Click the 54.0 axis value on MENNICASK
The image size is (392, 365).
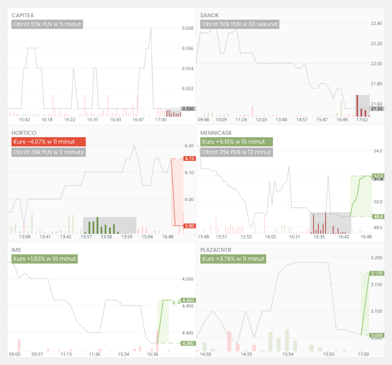pyautogui.click(x=378, y=151)
